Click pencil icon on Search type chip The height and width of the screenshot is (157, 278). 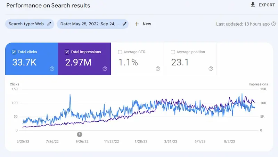click(49, 24)
